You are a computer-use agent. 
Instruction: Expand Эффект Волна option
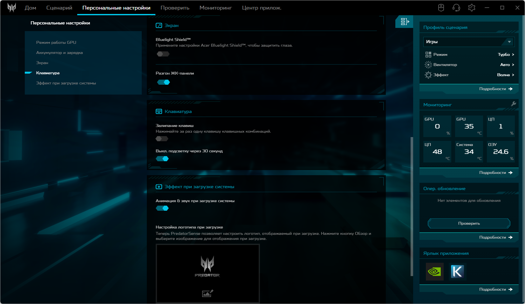(506, 75)
